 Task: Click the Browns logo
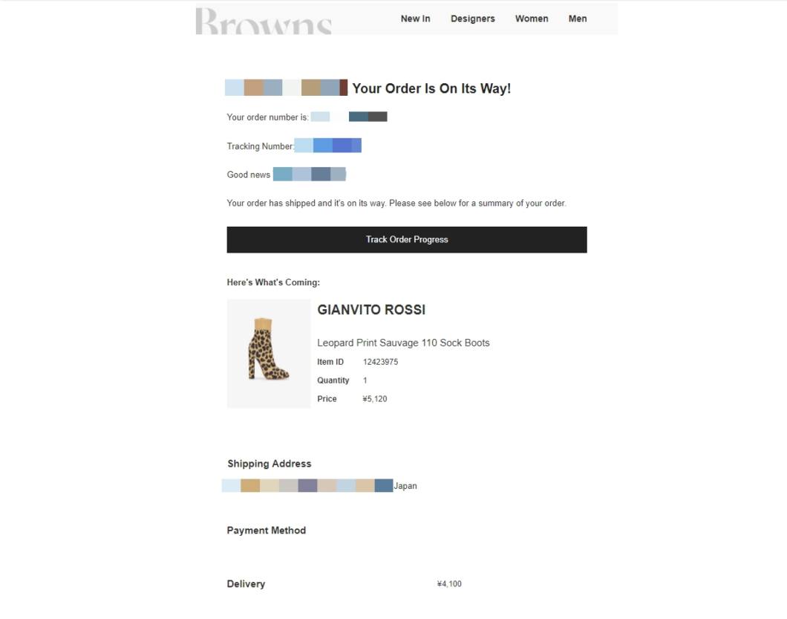[x=264, y=21]
